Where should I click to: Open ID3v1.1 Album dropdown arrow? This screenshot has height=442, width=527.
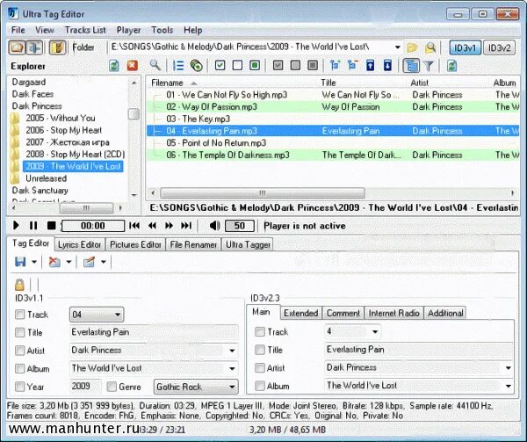232,368
